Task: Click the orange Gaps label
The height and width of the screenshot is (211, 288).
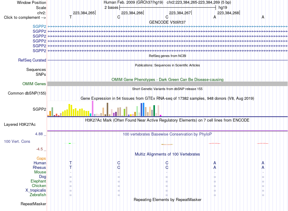Action: pos(41,158)
